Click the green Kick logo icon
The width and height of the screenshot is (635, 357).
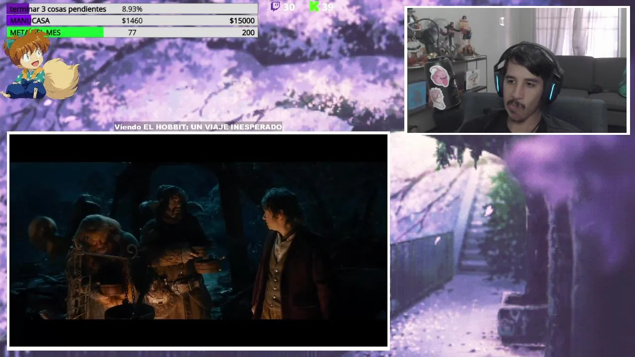coord(314,6)
